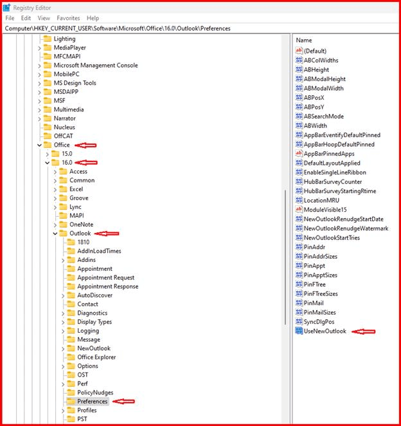Screen dimensions: 401x426
Task: Click the HubBarSurveyCounter value icon
Action: (299, 181)
